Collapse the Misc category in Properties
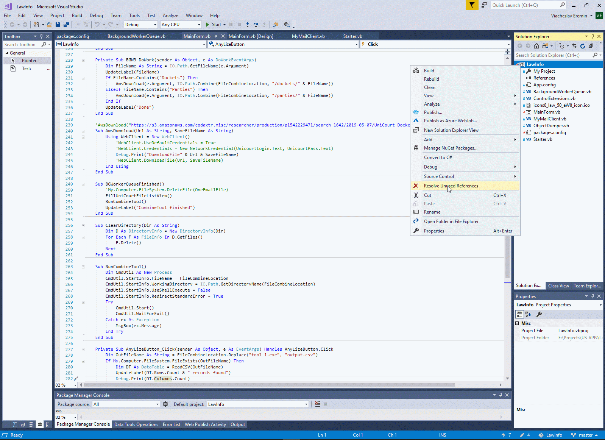Screen dimensions: 605x440 517,323
